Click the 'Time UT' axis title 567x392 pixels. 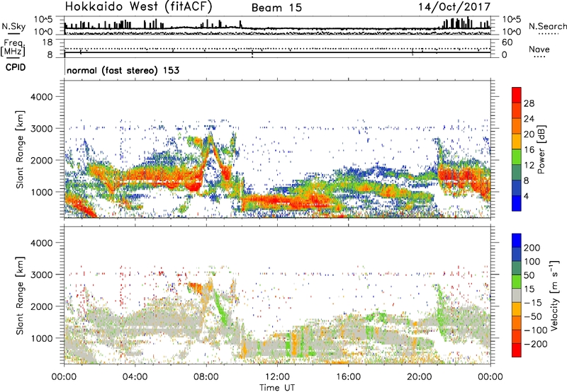click(277, 388)
